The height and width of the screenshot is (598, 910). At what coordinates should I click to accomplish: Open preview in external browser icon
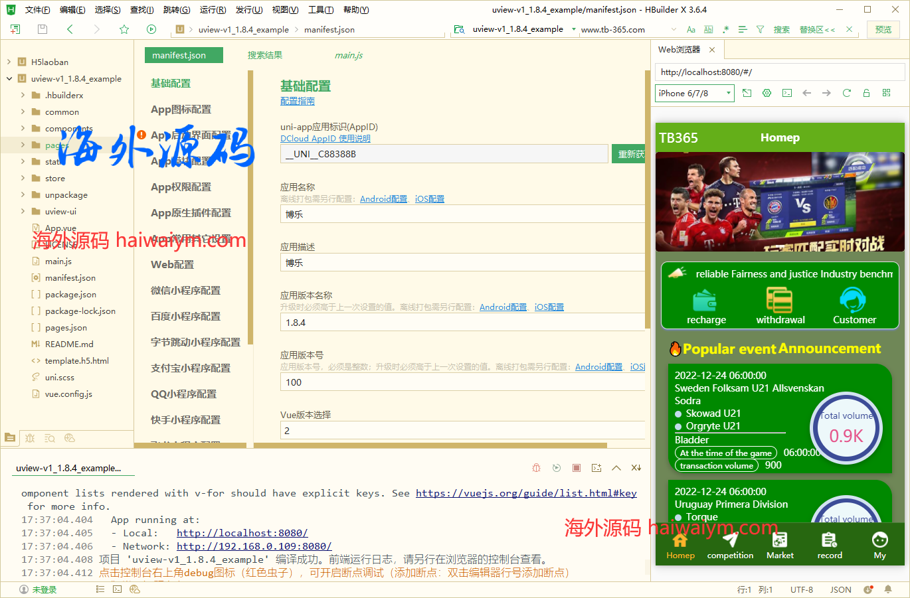tap(747, 93)
